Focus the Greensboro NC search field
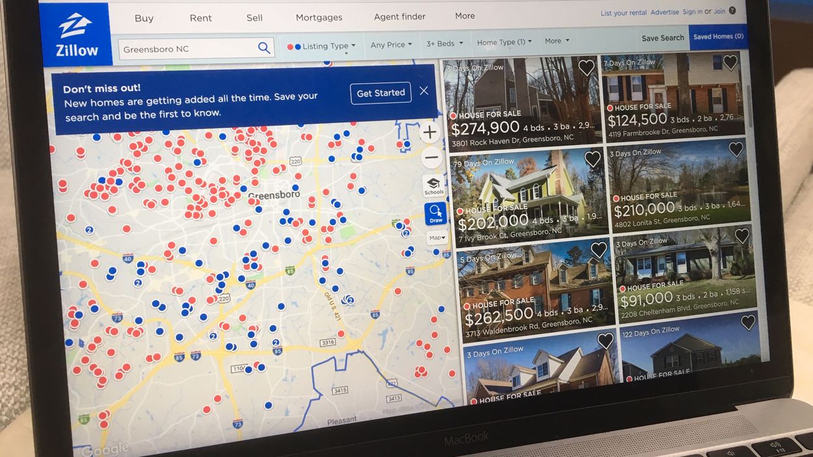The width and height of the screenshot is (813, 457). pos(196,49)
